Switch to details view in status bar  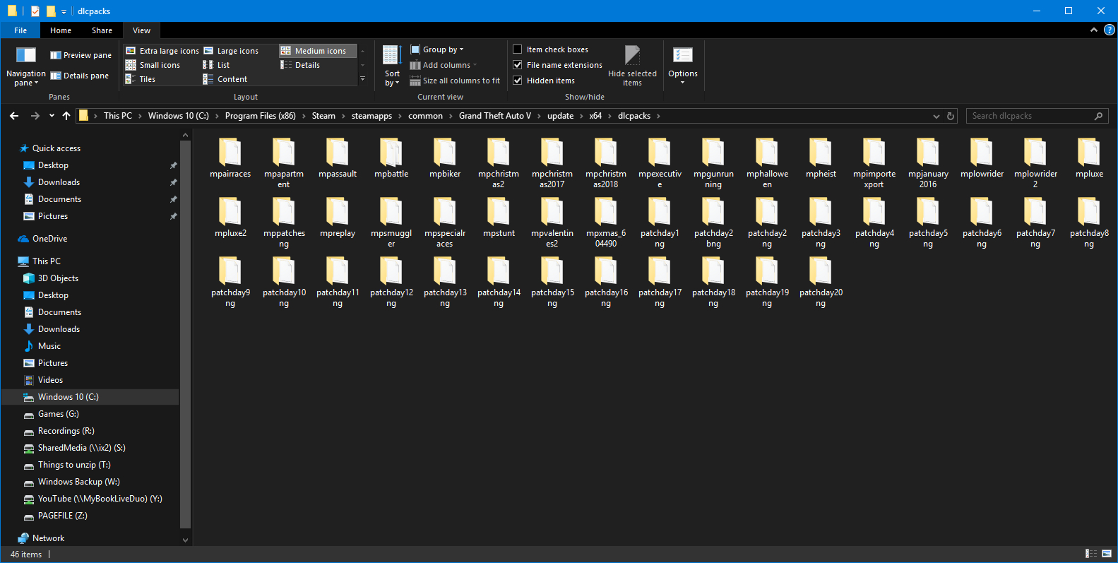[1091, 554]
